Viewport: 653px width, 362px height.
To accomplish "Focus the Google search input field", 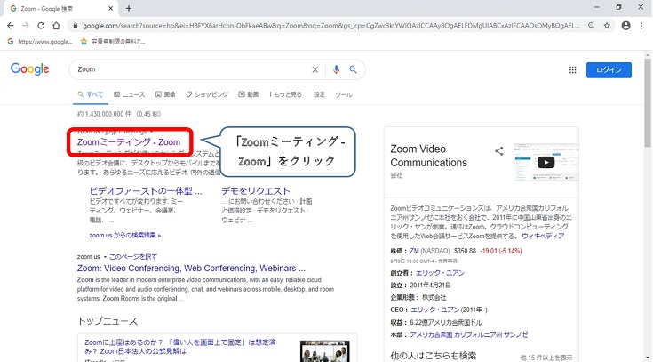I will click(x=192, y=69).
